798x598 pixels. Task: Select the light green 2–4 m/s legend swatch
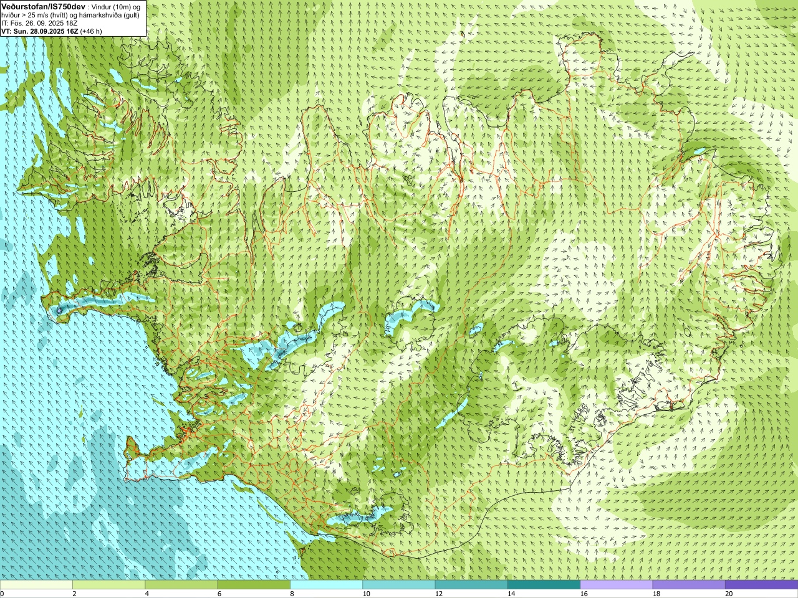(x=108, y=585)
